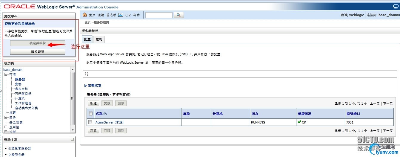
Task: Click the 名称 column sort arrow icon
Action: click(x=105, y=114)
